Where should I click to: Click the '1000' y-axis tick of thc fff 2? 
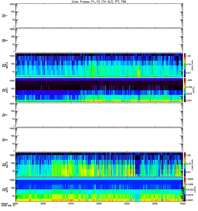pos(12,128)
